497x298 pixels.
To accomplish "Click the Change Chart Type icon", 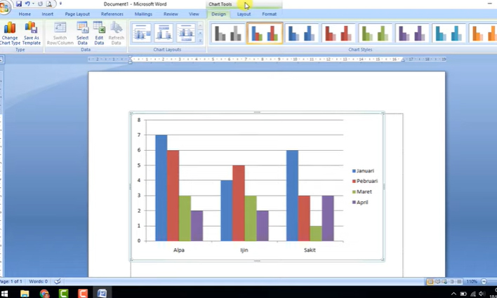I will coord(10,32).
